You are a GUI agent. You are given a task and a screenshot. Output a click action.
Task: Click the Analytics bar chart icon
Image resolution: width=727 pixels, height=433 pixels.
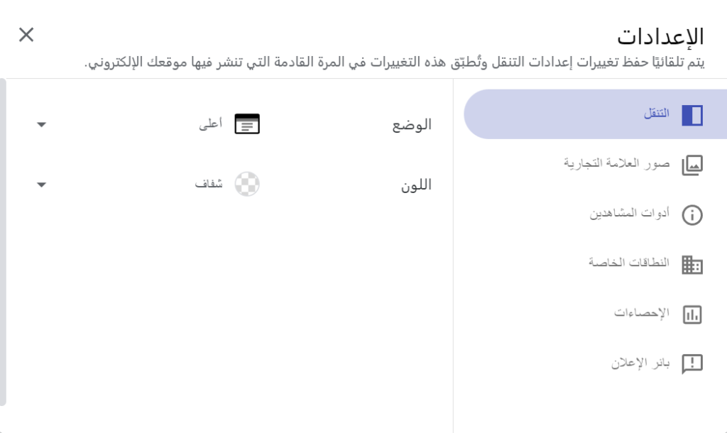pos(692,314)
